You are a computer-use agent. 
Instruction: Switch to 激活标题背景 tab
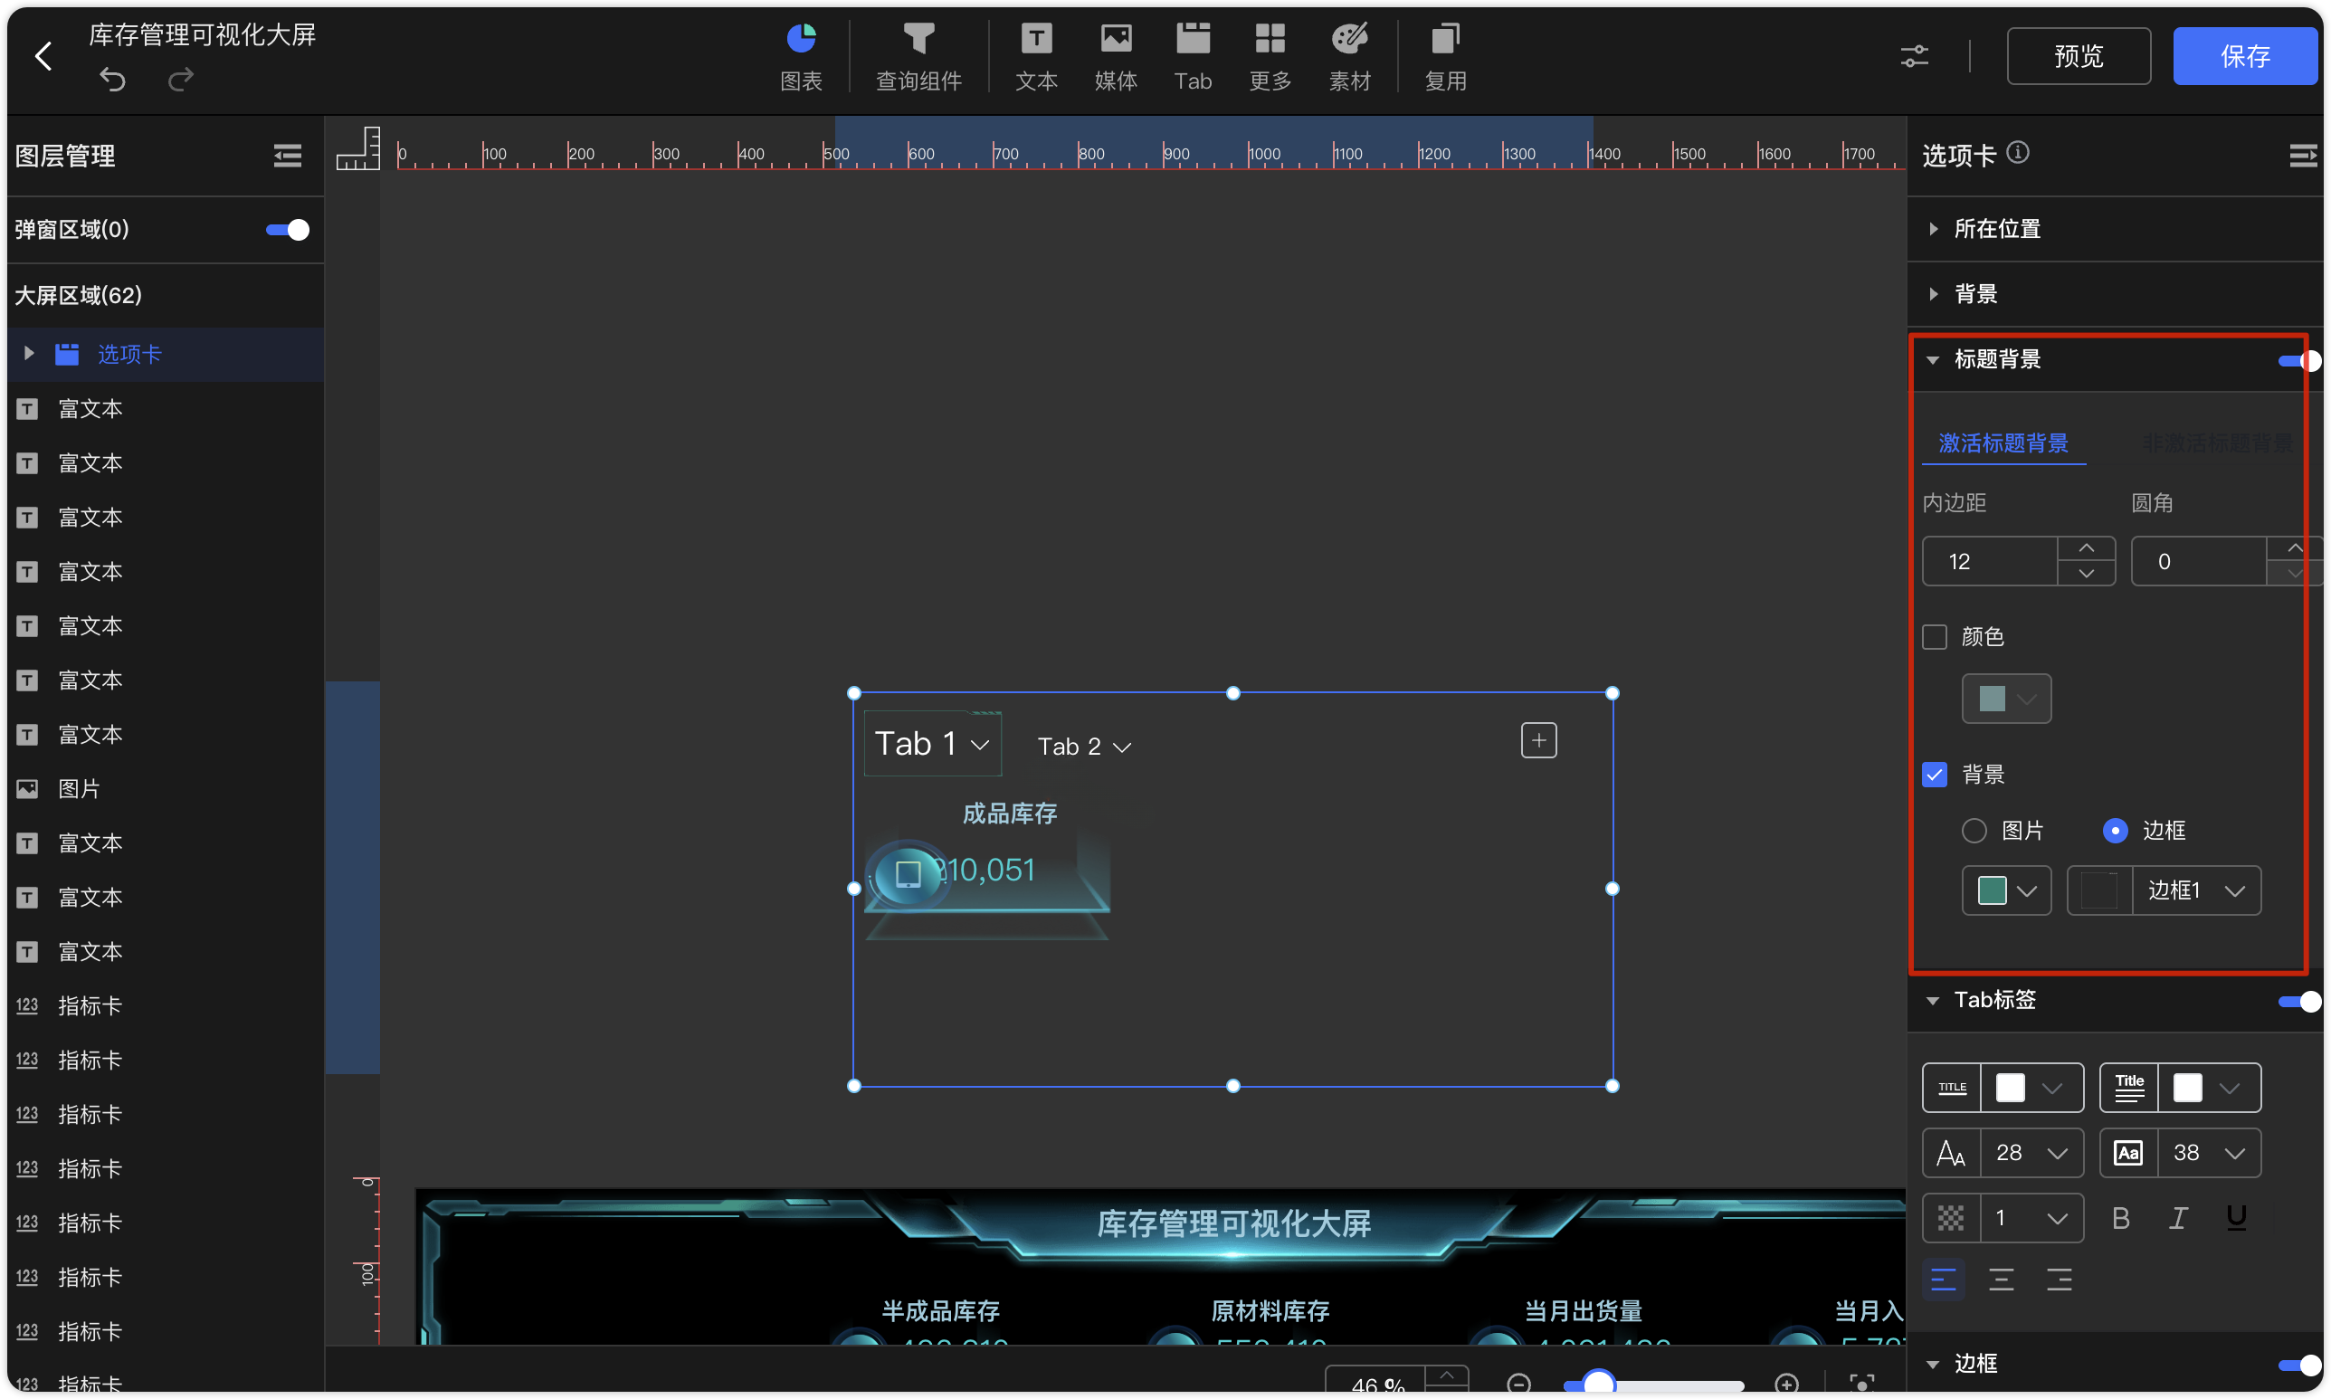coord(2003,443)
